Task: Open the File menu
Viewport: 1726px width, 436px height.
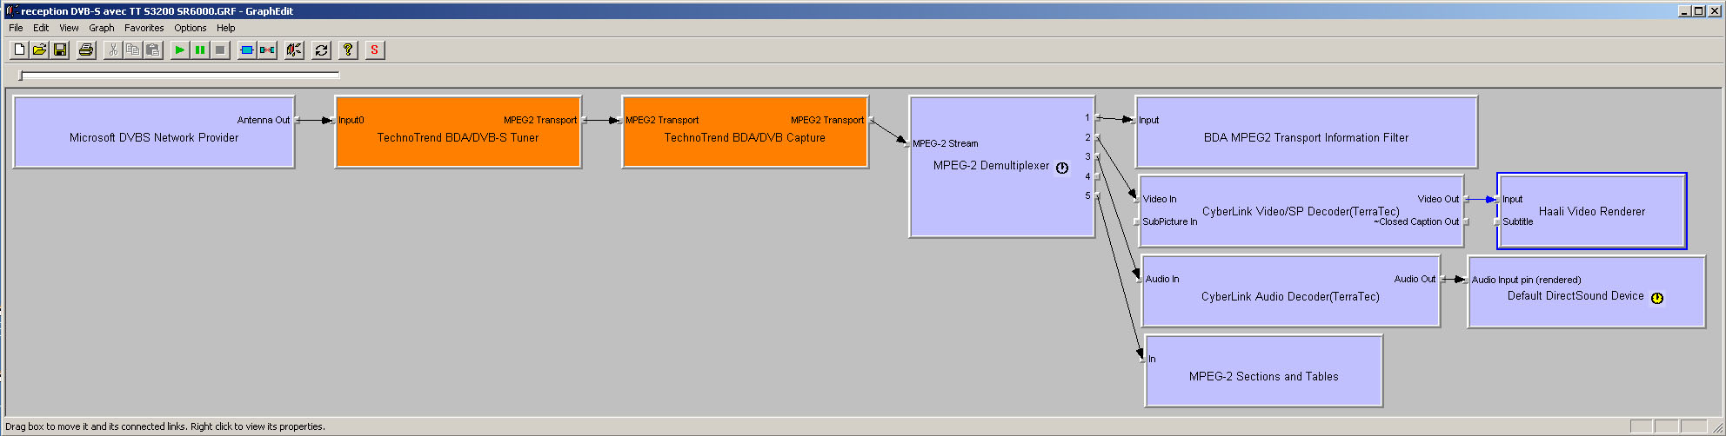Action: (x=16, y=28)
